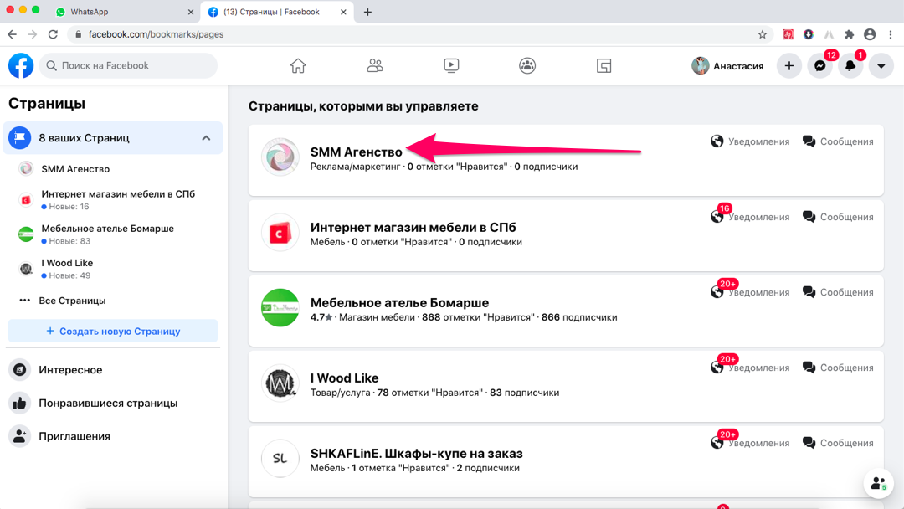Click green avatar of Мебельное ателье Бомарше
904x509 pixels.
[280, 308]
